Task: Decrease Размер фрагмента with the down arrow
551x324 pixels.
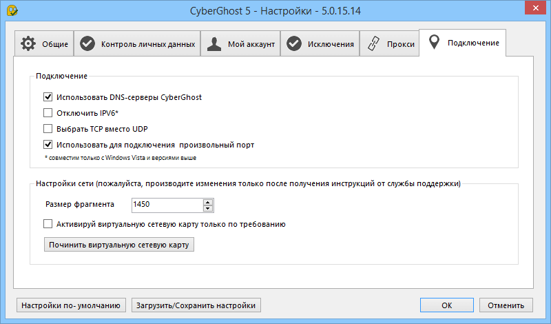Action: coord(207,208)
